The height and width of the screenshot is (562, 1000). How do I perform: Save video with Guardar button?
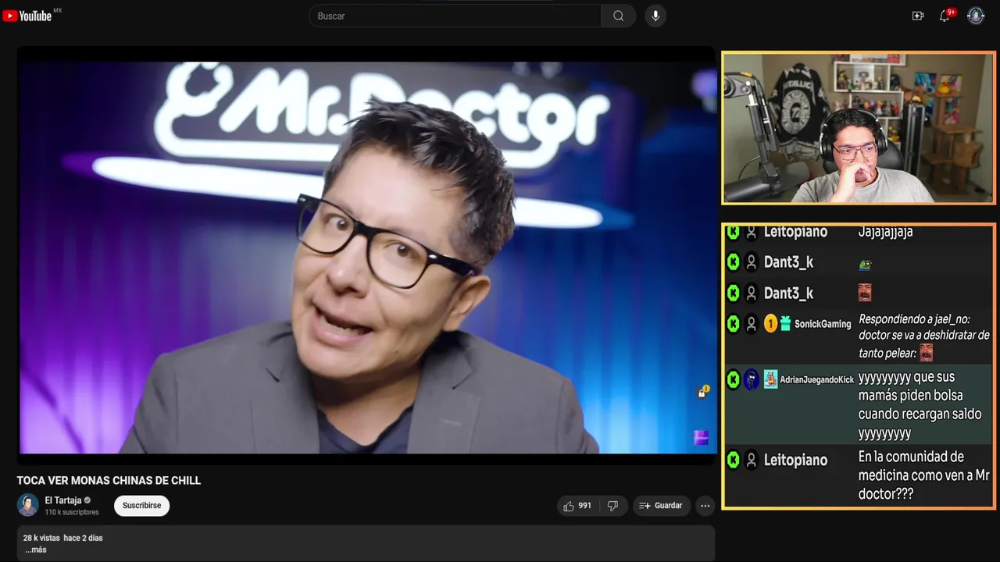[x=661, y=506]
